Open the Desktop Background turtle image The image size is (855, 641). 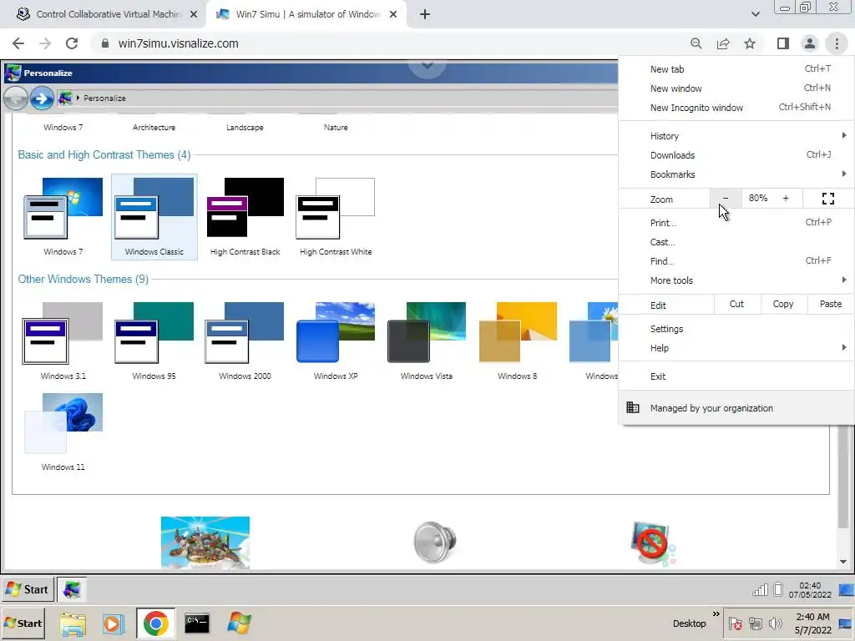pyautogui.click(x=205, y=543)
